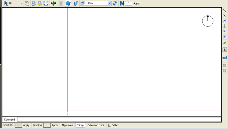Click the footsteps walk-through icon
Image resolution: width=228 pixels, height=129 pixels.
[76, 3]
